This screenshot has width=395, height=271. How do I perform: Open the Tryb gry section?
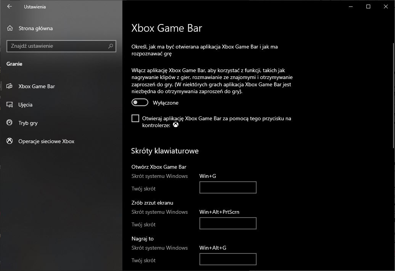click(28, 123)
